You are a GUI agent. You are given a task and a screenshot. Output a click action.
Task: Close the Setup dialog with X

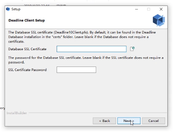[161, 9]
